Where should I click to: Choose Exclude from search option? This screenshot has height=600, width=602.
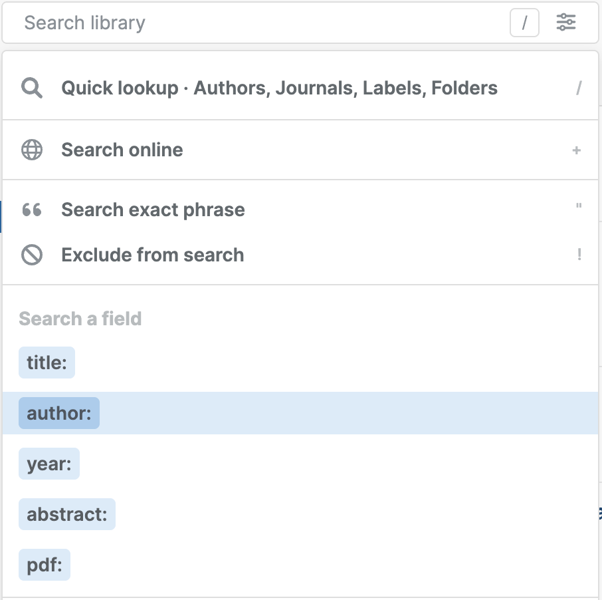point(152,255)
